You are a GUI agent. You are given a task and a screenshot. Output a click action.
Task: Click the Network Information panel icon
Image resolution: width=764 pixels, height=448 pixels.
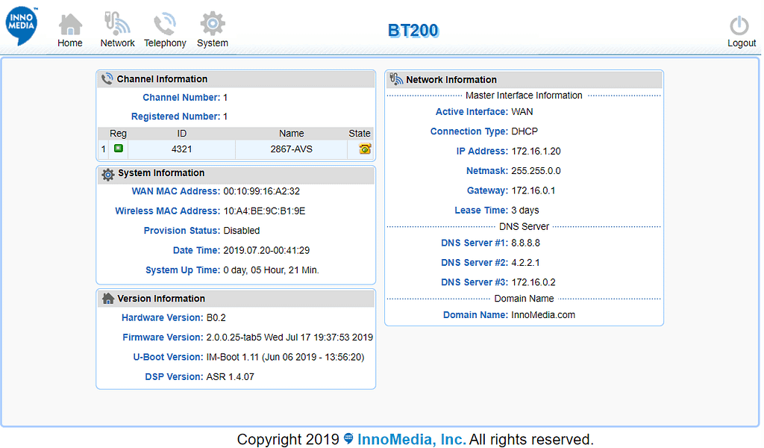pyautogui.click(x=396, y=78)
